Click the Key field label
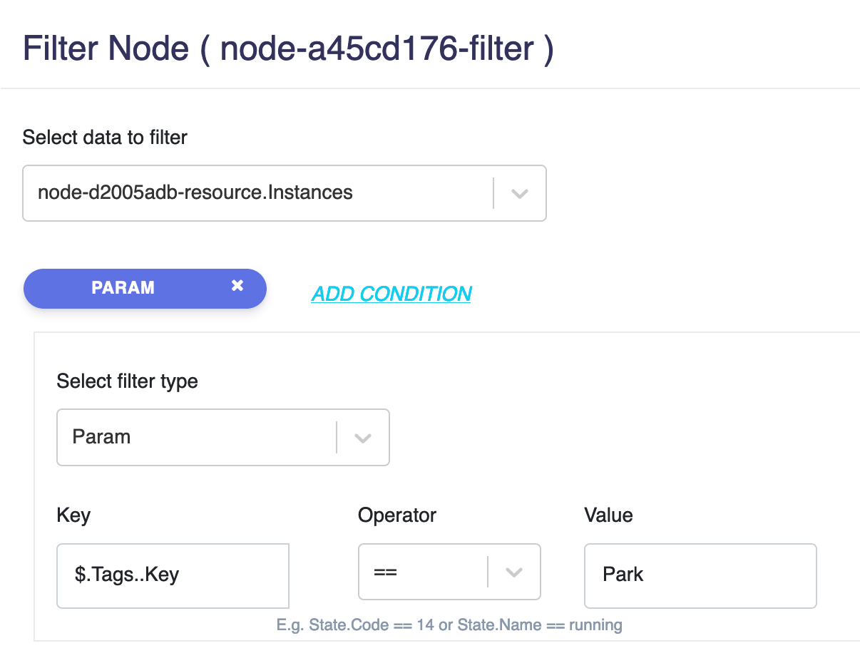860x658 pixels. point(73,515)
